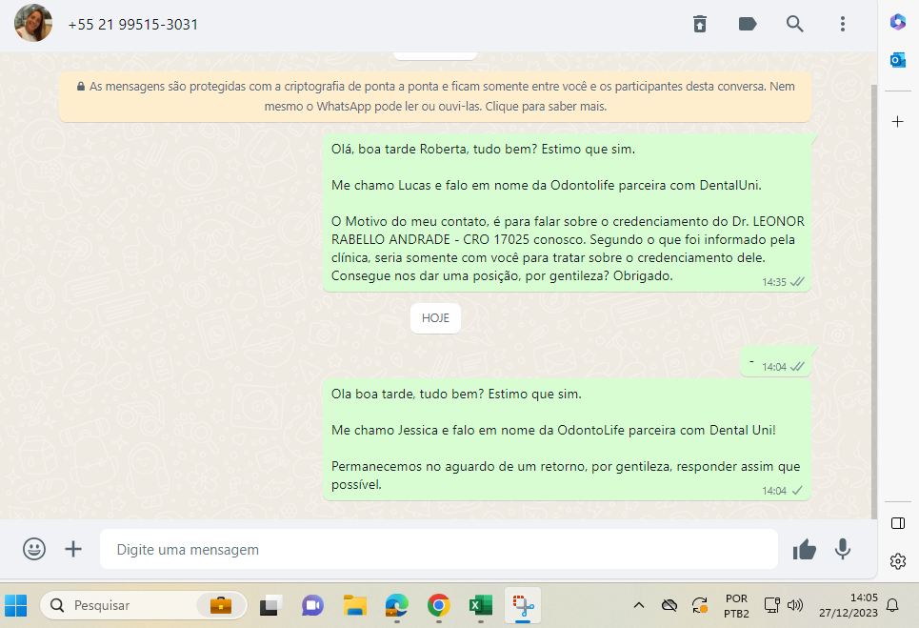Click the label tag icon in chat header
Image resolution: width=919 pixels, height=628 pixels.
point(748,24)
